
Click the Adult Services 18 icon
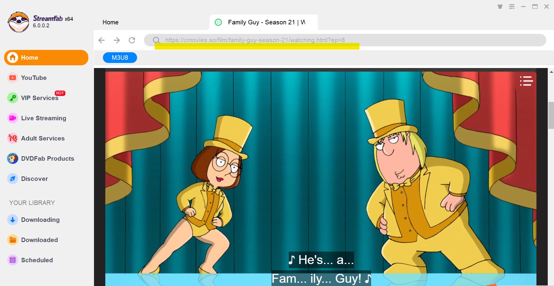pos(12,138)
